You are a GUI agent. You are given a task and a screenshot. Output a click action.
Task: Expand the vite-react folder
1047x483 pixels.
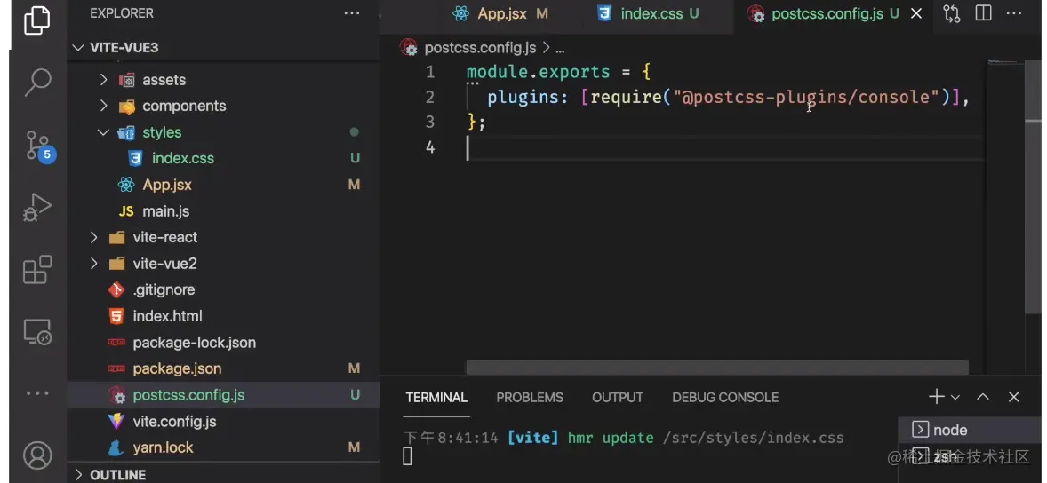coord(93,237)
